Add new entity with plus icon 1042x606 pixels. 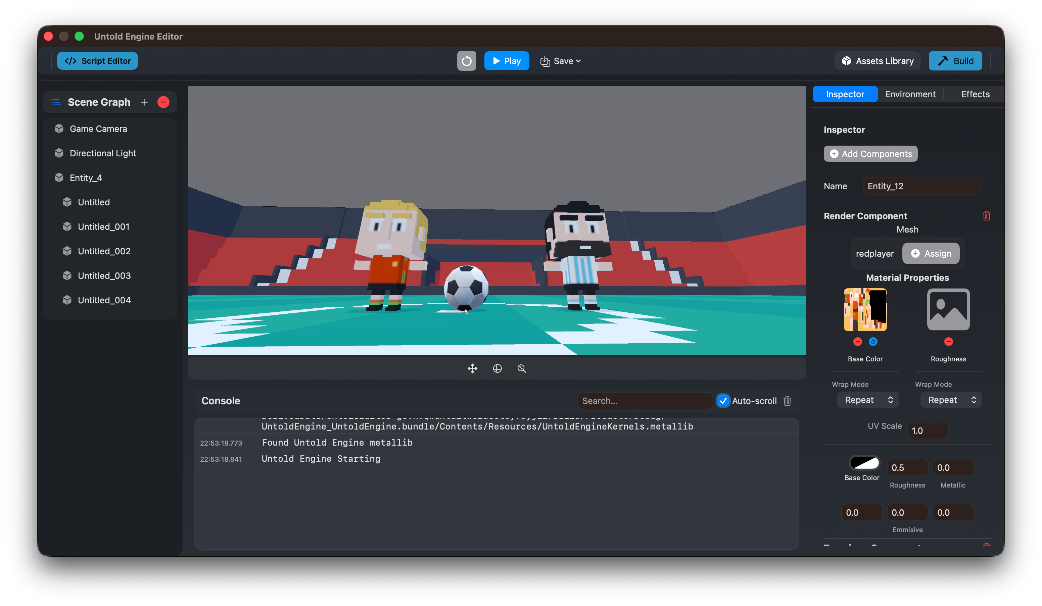point(144,102)
